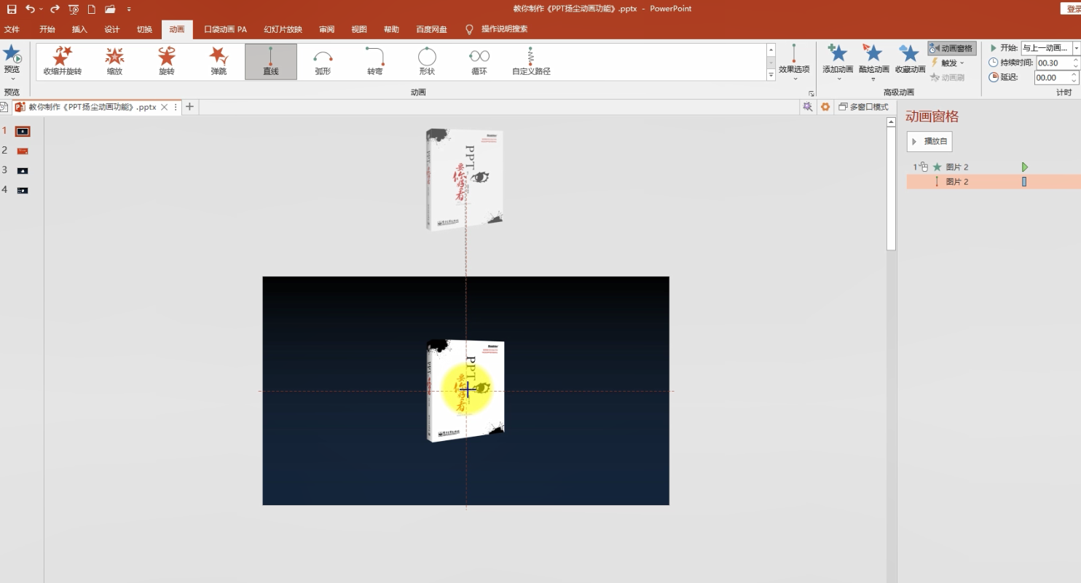Switch to the 开始 Home ribbon tab

[47, 29]
